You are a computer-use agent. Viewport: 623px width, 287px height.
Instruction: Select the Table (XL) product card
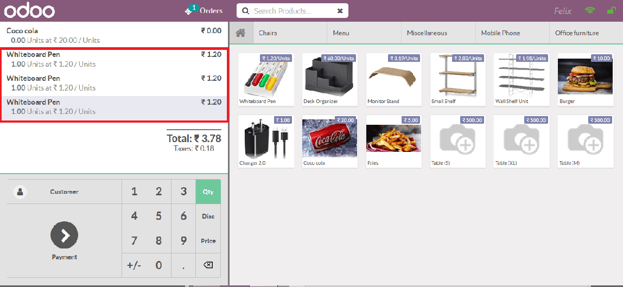[522, 141]
